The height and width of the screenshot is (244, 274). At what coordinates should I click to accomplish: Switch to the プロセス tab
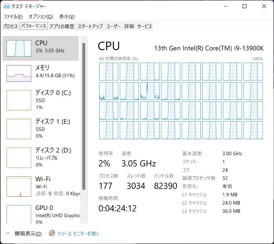[x=10, y=26]
